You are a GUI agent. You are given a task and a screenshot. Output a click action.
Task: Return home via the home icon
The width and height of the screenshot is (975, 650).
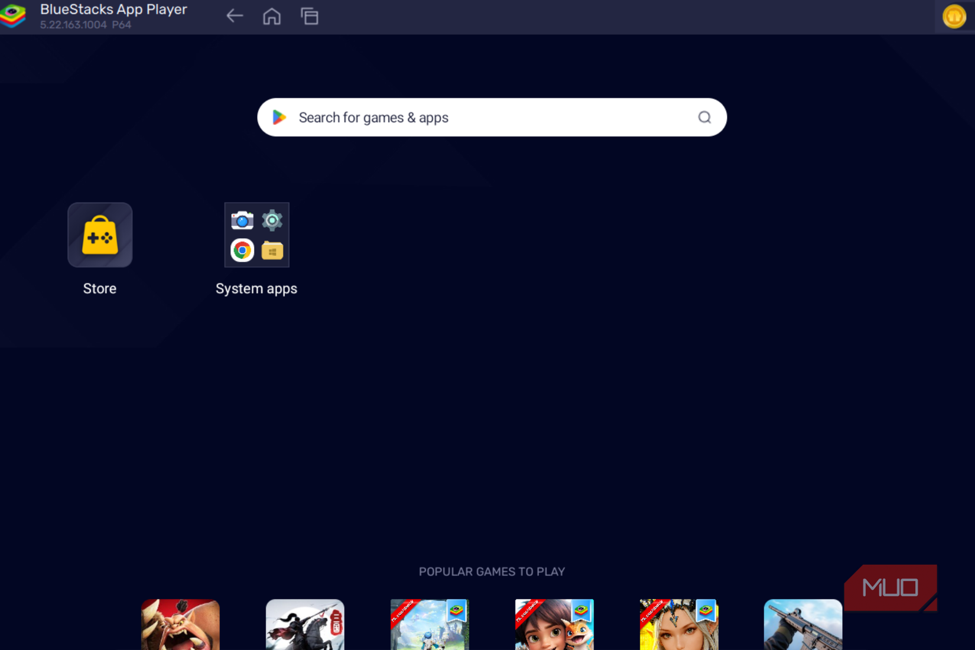(272, 16)
